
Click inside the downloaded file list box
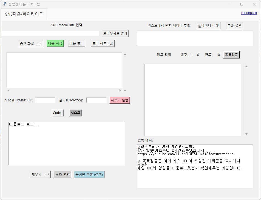[x=64, y=70]
